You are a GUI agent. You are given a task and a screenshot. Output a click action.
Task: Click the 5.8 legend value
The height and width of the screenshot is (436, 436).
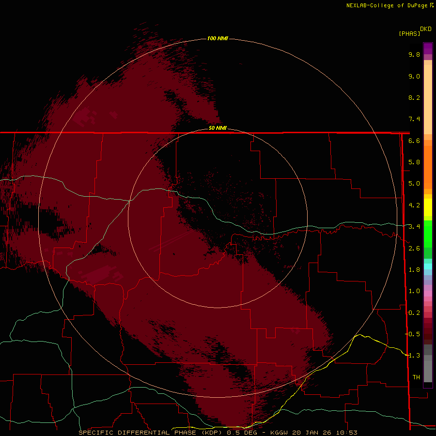pos(414,162)
